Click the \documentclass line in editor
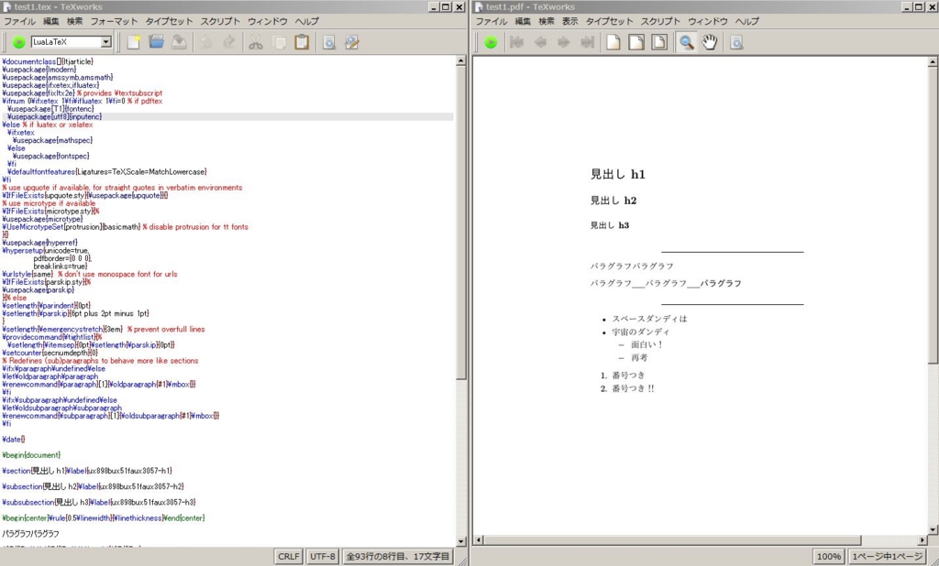Screen dimensions: 939x566 pos(48,61)
